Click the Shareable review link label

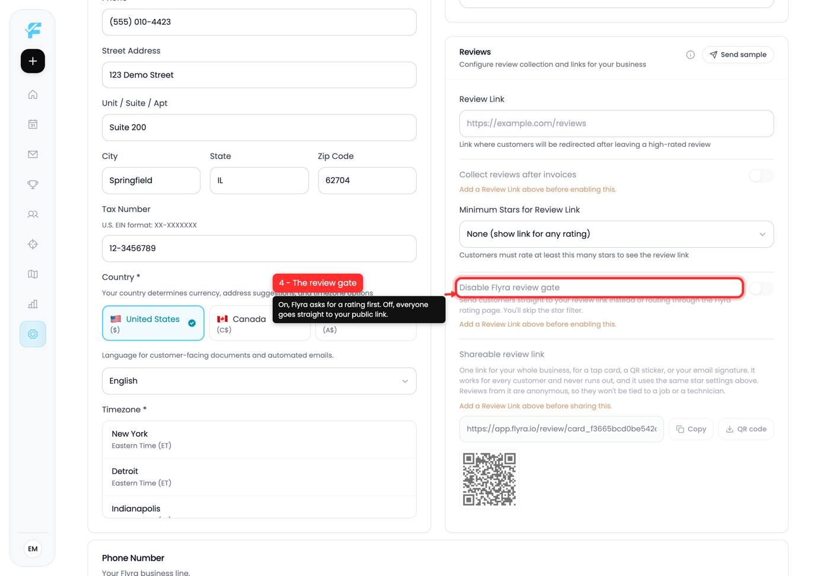502,354
